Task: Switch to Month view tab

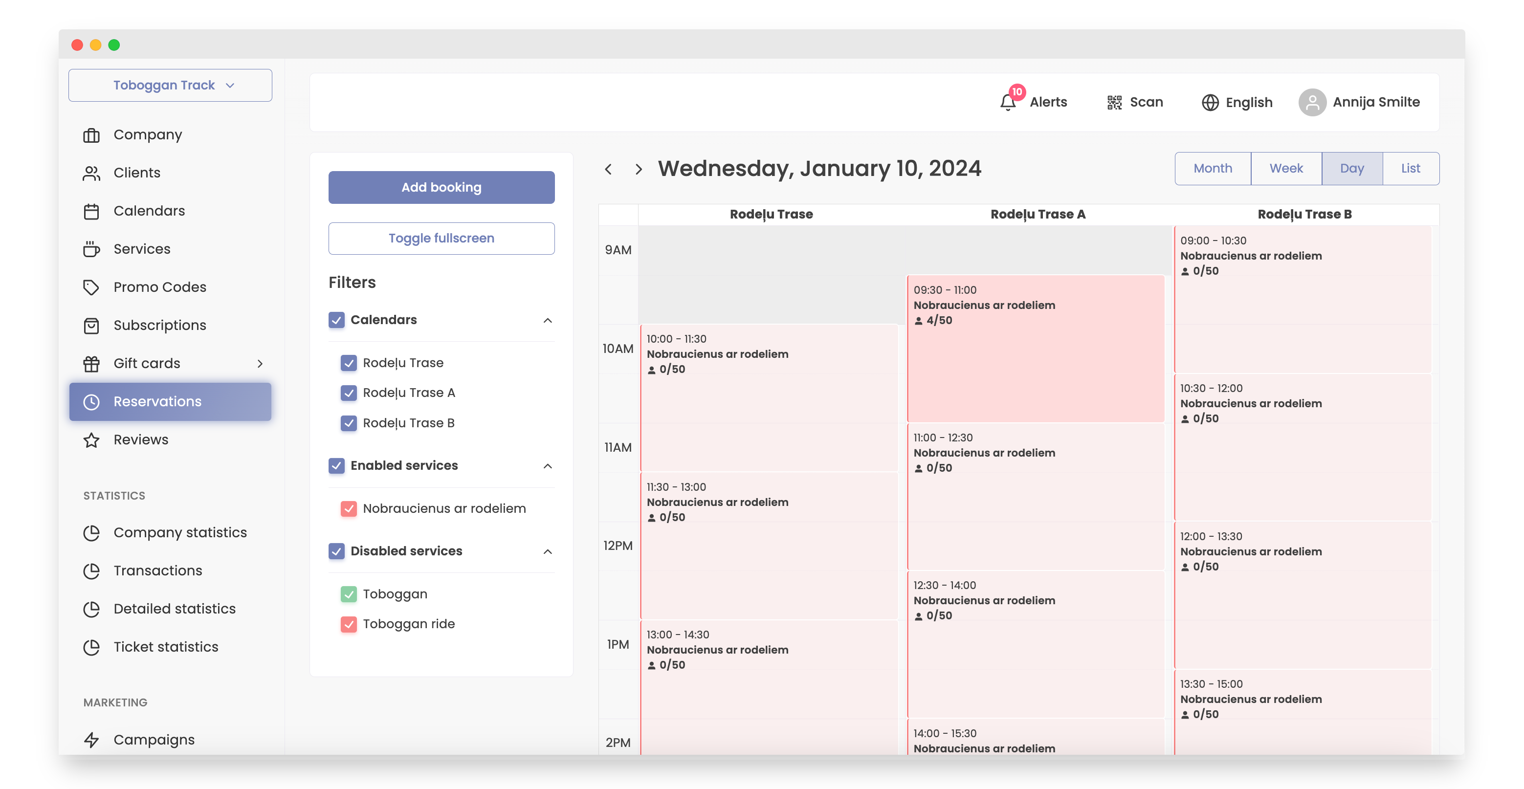Action: pos(1212,169)
